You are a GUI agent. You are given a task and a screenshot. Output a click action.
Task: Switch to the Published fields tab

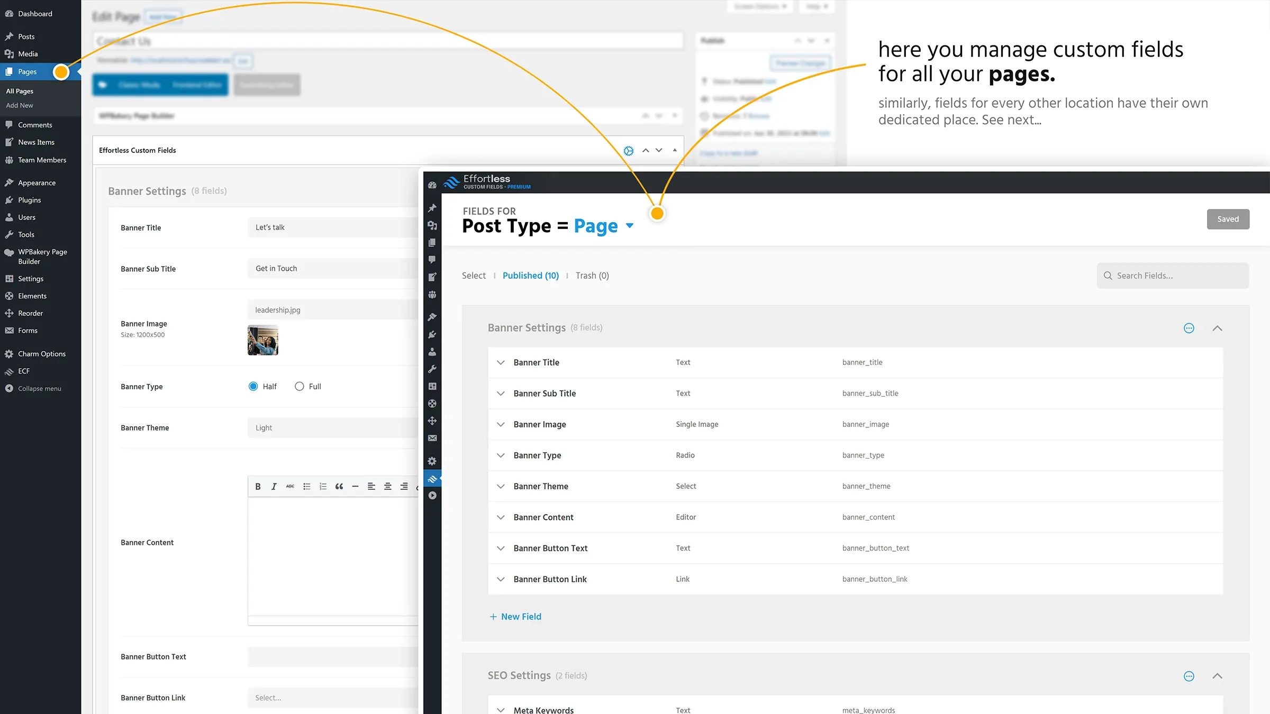point(531,275)
